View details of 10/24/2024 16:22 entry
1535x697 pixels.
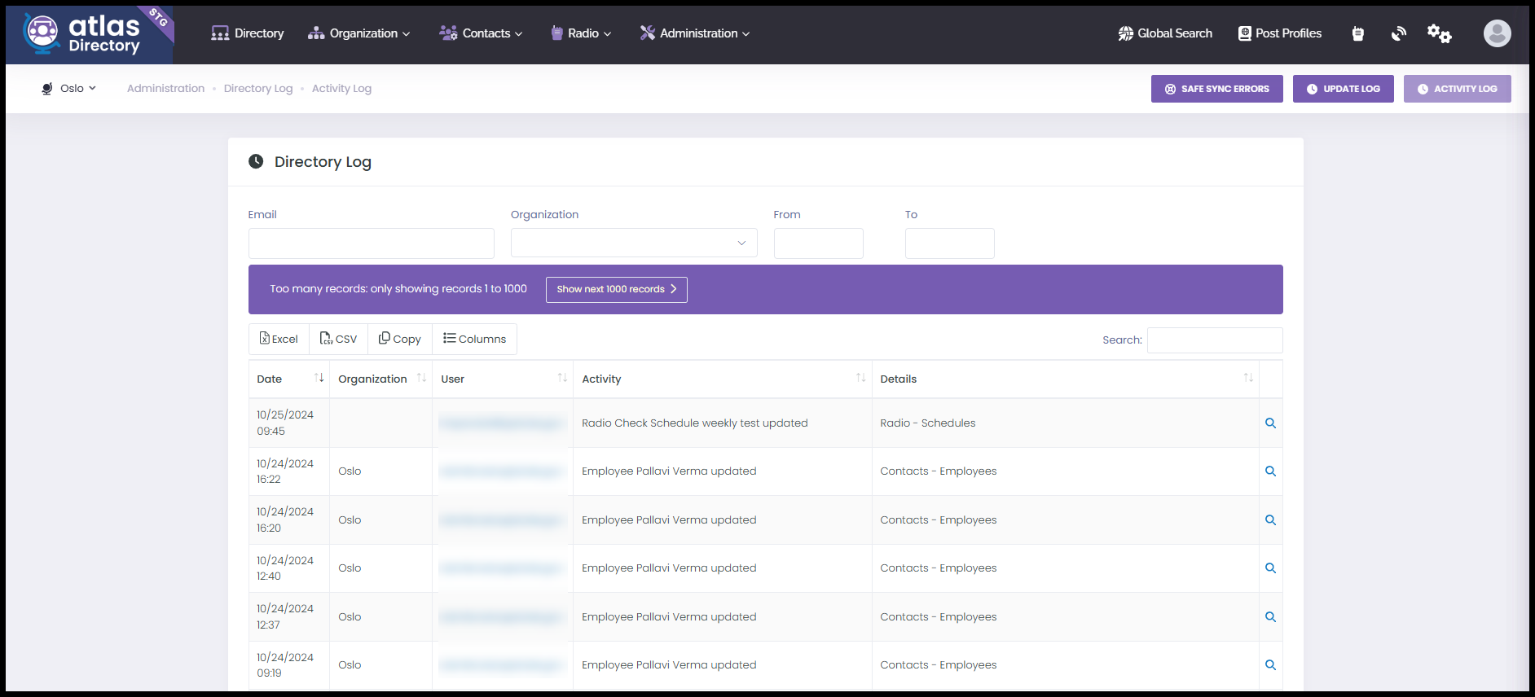tap(1270, 471)
